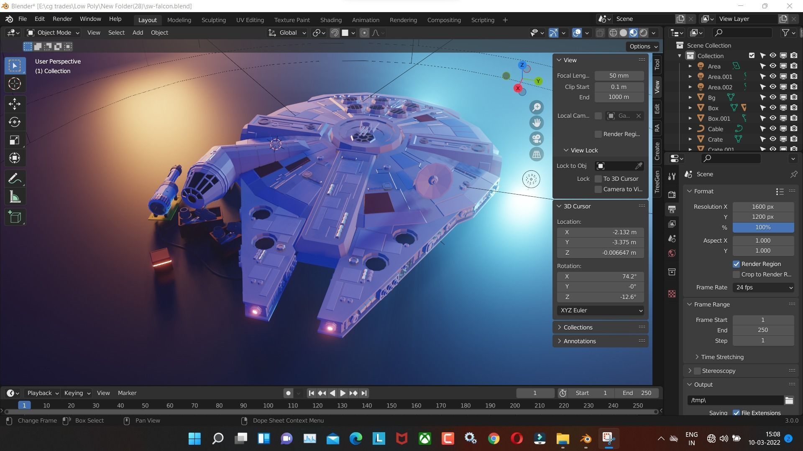Select the Rotate tool
The image size is (803, 451).
pyautogui.click(x=15, y=122)
